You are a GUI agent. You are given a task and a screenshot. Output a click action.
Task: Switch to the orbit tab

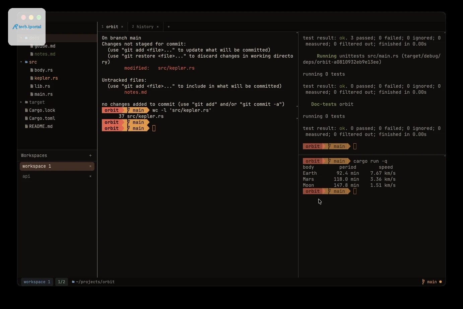[x=113, y=27]
